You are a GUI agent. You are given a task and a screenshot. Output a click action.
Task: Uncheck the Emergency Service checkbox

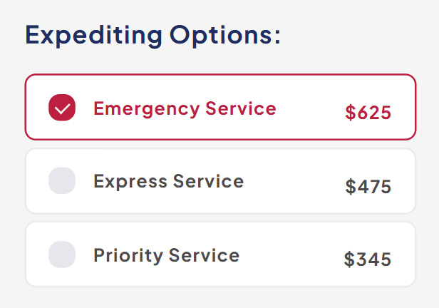click(x=62, y=108)
